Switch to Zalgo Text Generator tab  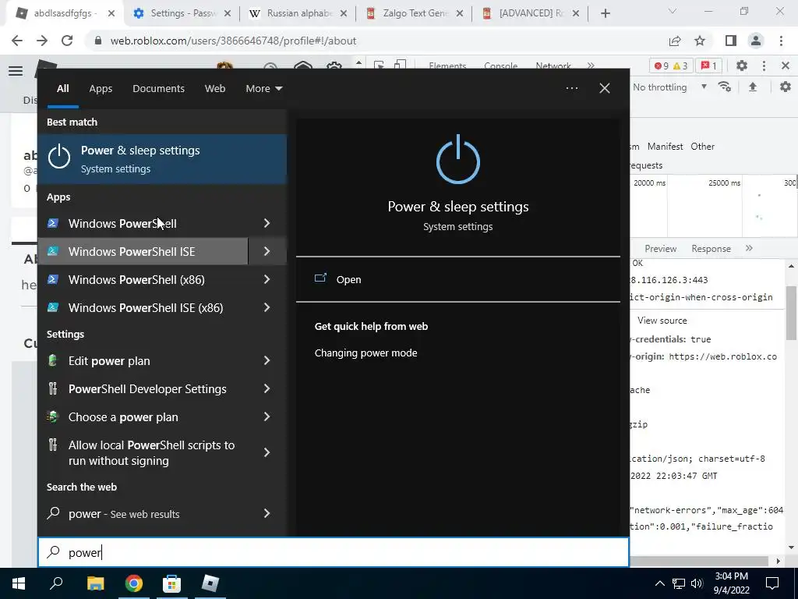(414, 13)
